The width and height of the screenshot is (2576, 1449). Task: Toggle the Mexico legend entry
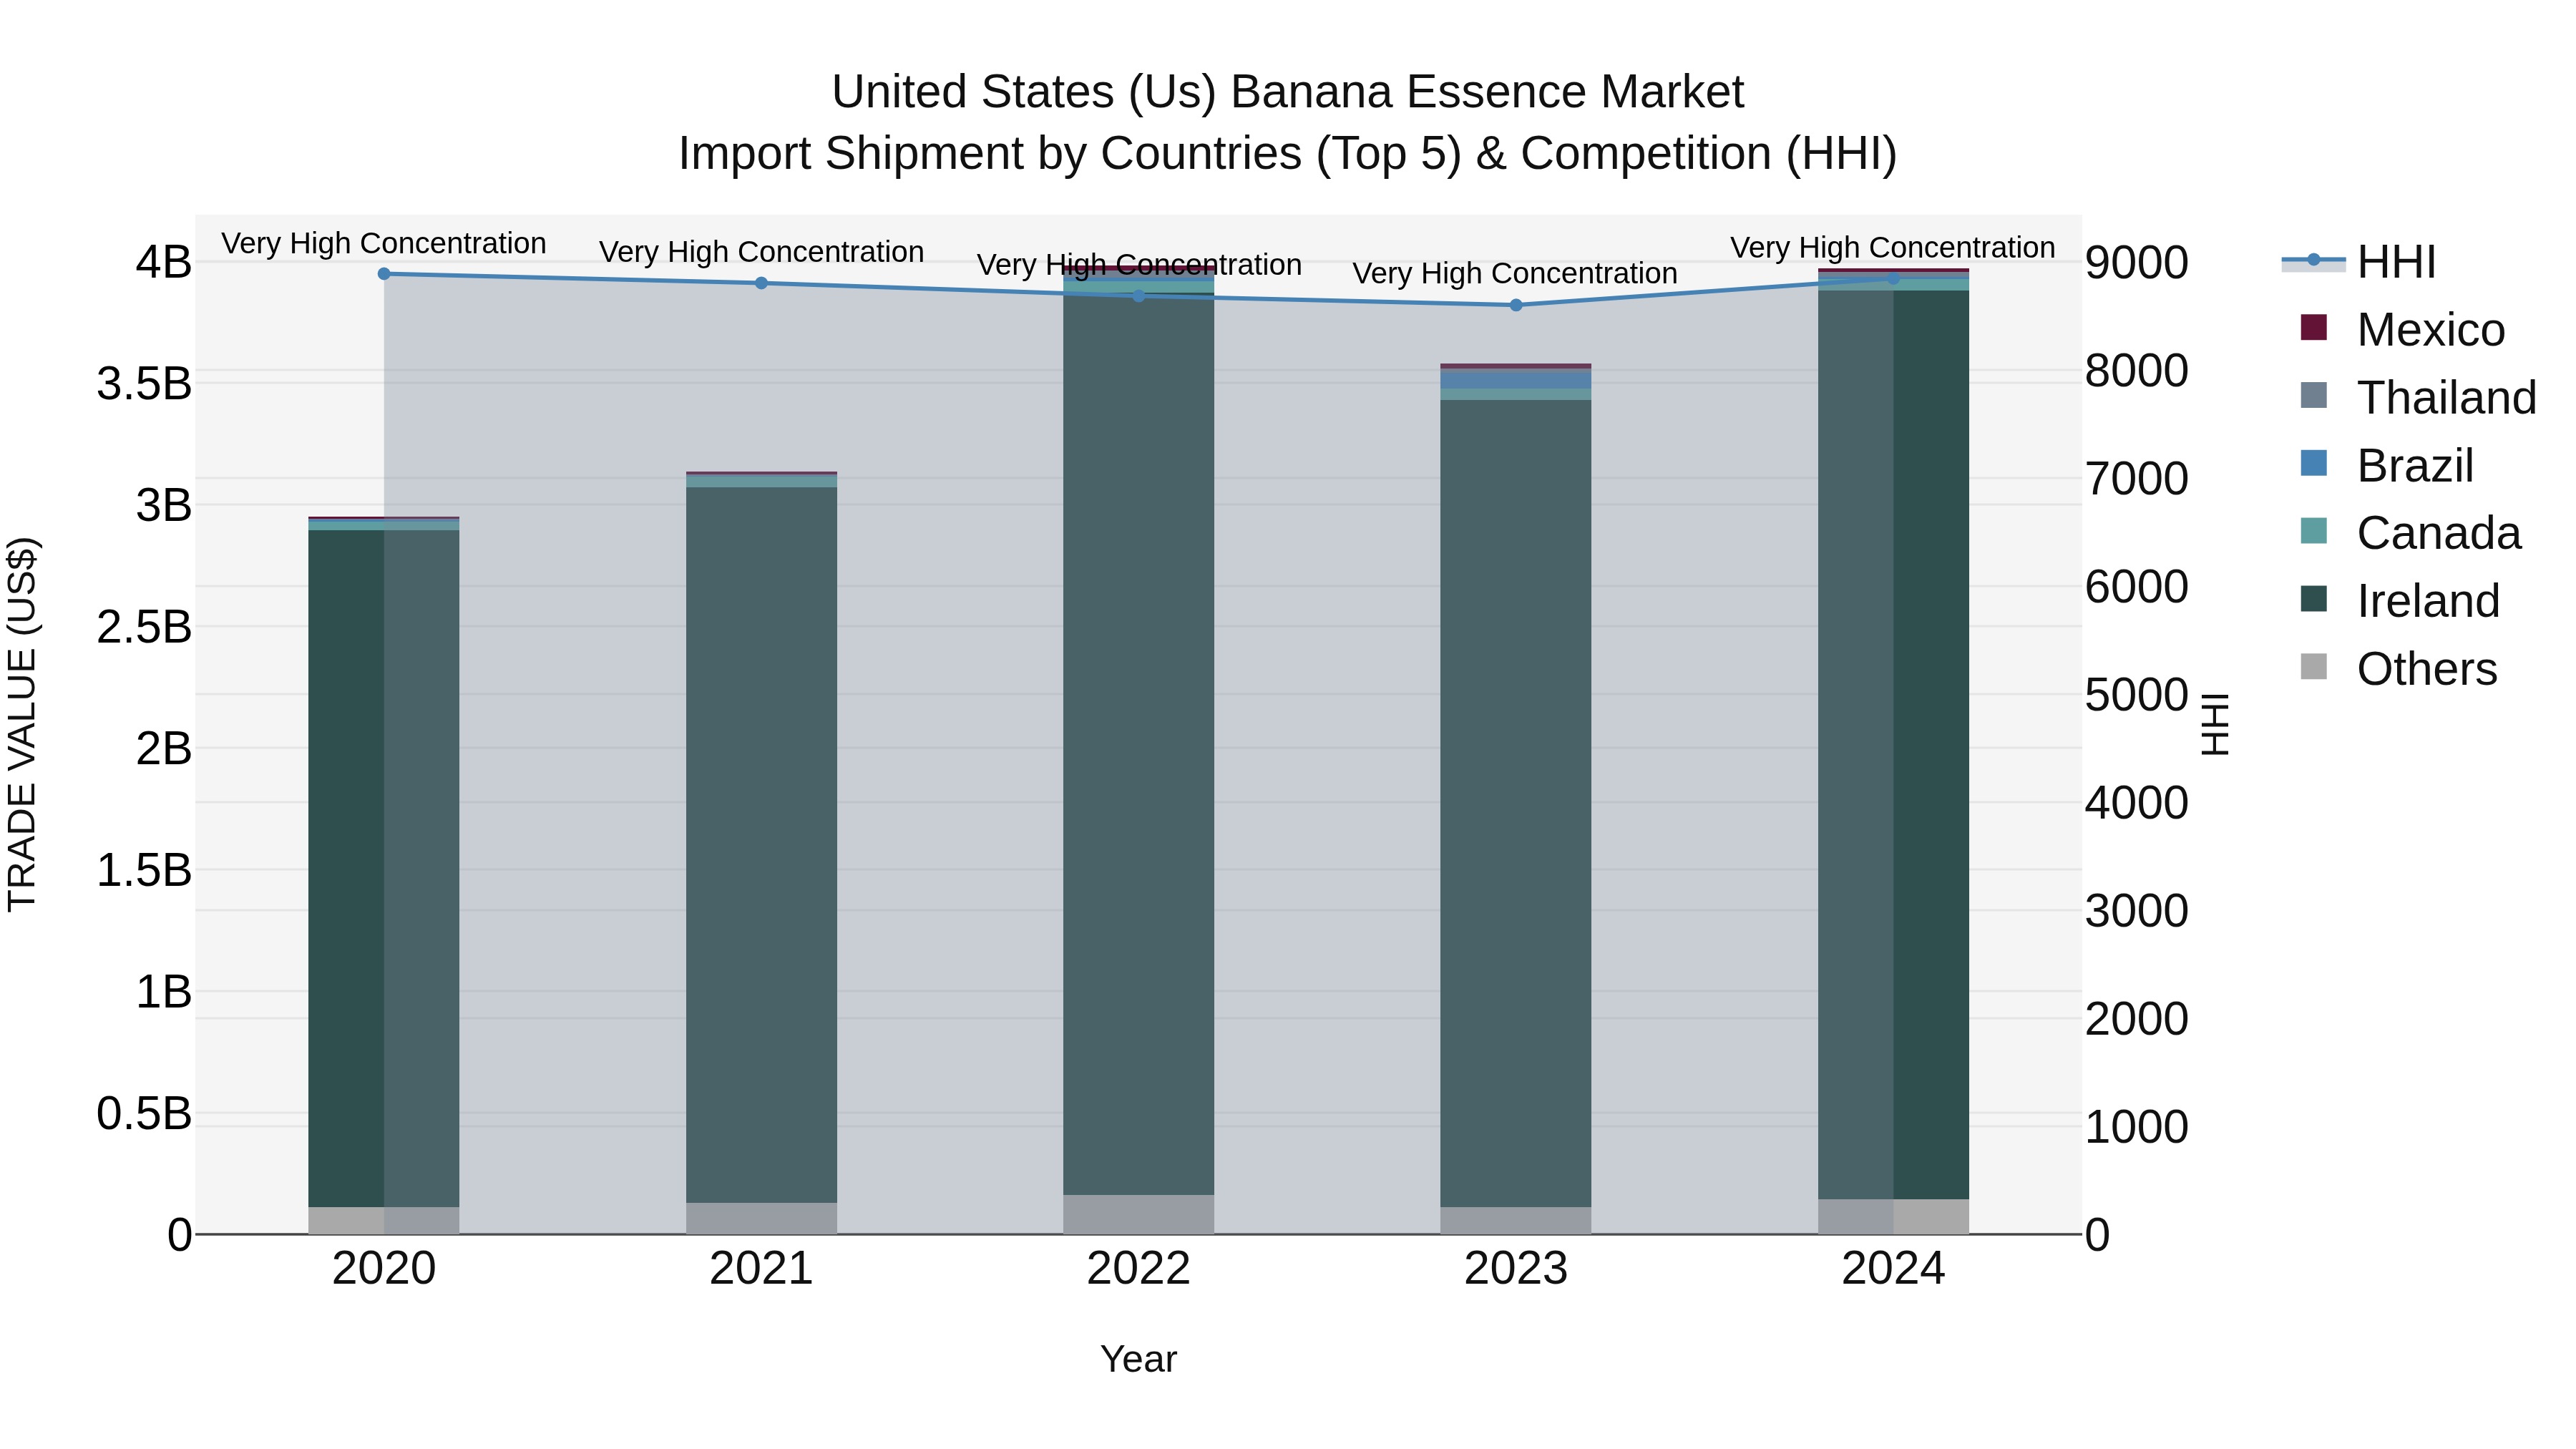tap(2402, 330)
